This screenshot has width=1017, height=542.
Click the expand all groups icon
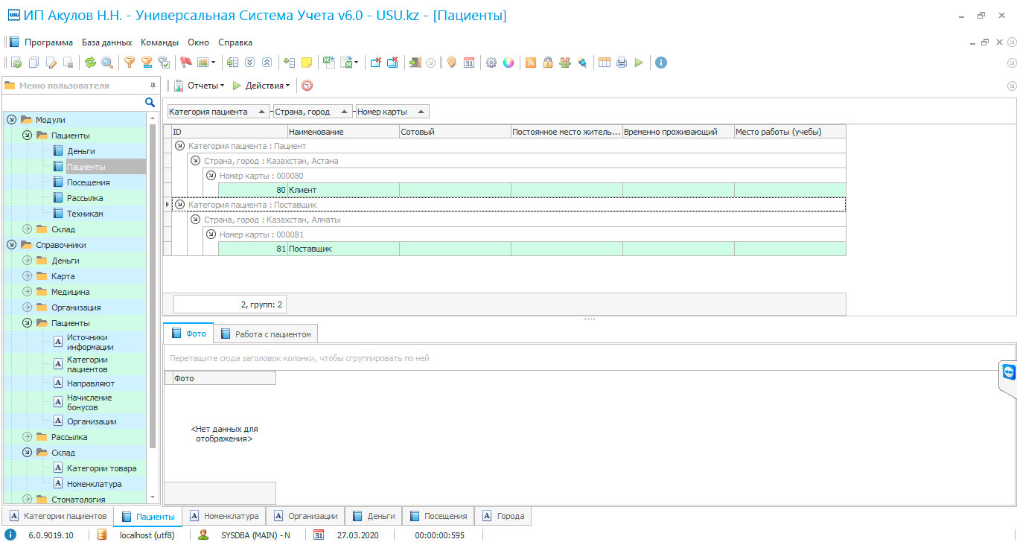250,63
